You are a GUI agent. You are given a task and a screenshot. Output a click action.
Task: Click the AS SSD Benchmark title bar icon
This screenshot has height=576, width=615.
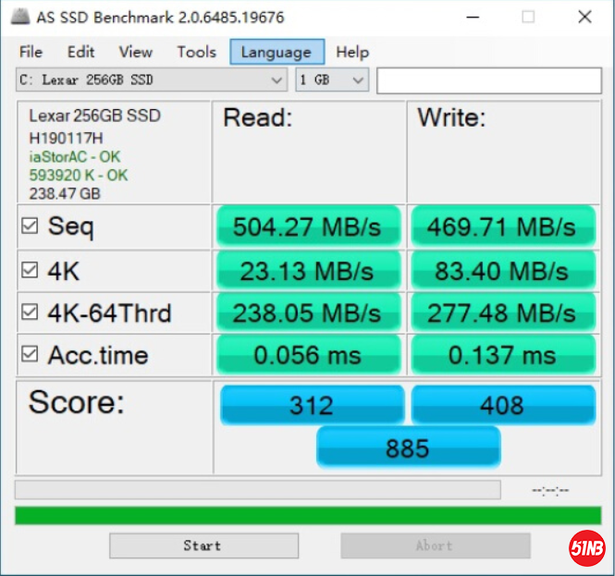[19, 17]
